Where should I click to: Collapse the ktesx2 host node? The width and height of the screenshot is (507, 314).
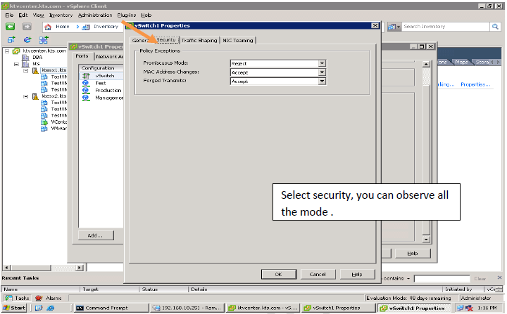(x=26, y=96)
